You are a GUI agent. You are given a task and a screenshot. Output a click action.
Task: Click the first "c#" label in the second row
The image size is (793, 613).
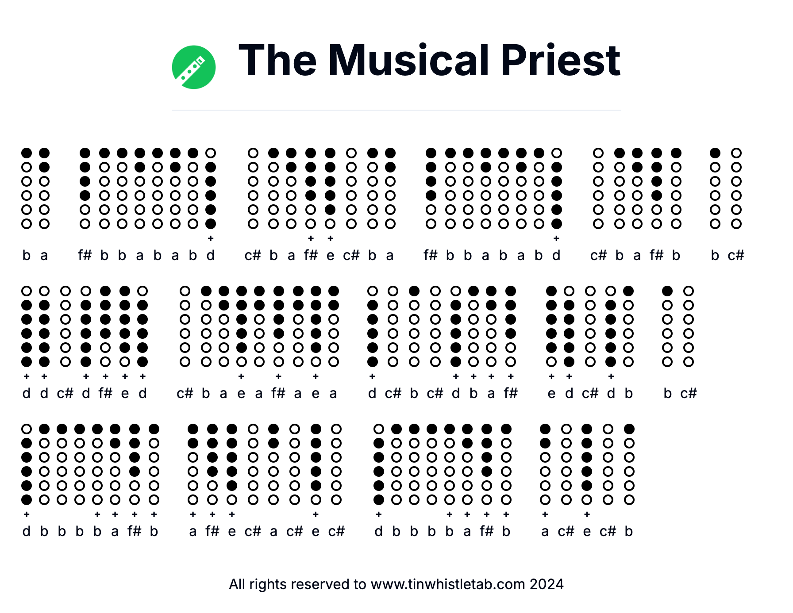click(x=65, y=393)
